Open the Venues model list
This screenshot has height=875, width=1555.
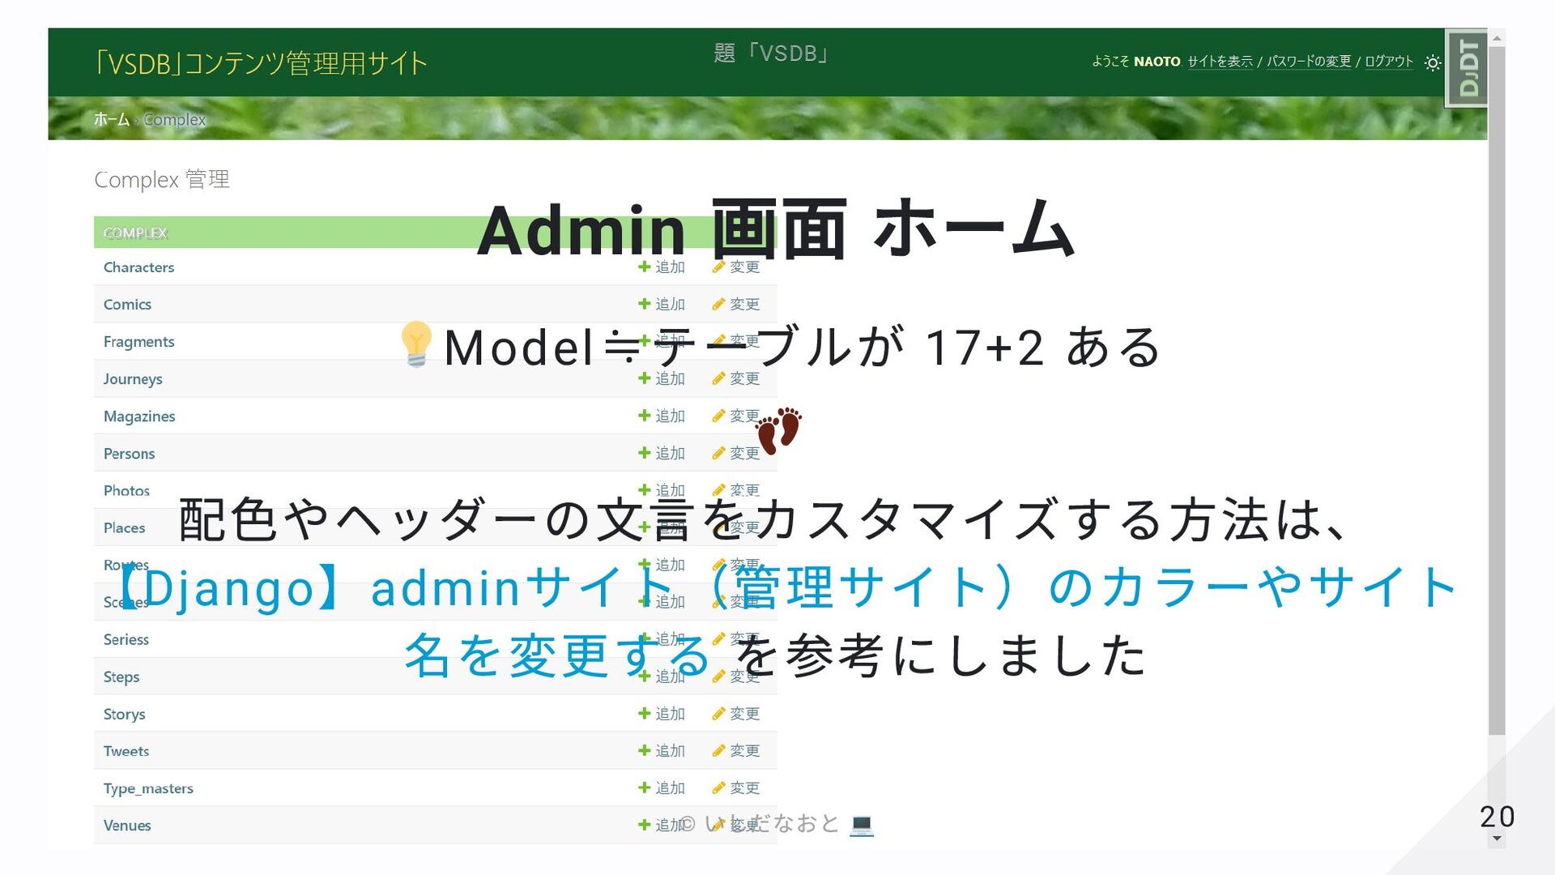click(127, 826)
